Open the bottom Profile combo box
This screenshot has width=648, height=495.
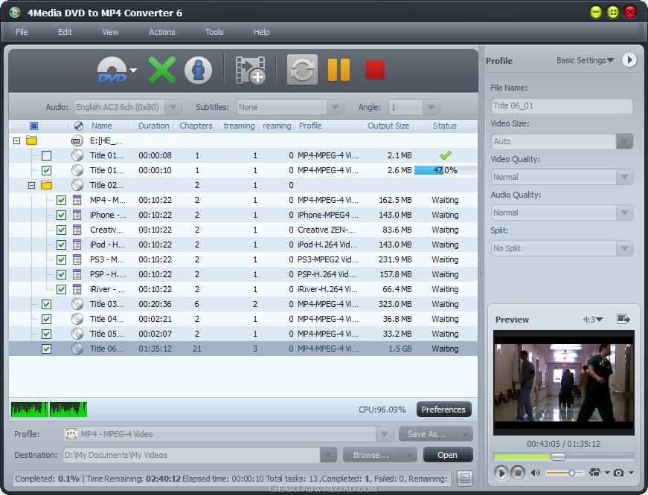[227, 434]
